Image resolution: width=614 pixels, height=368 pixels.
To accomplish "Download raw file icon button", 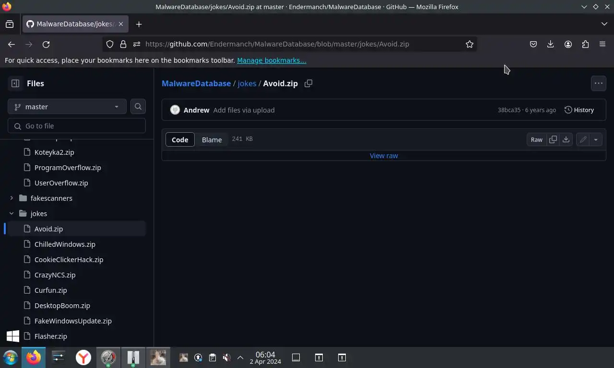I will coord(566,139).
